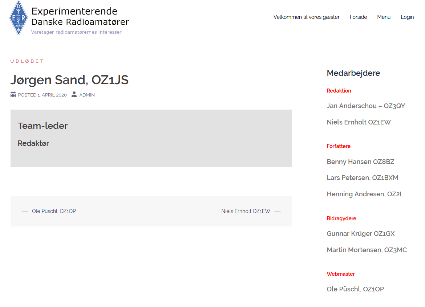The height and width of the screenshot is (307, 425).
Task: Click the EDR diamond logo
Action: [19, 18]
